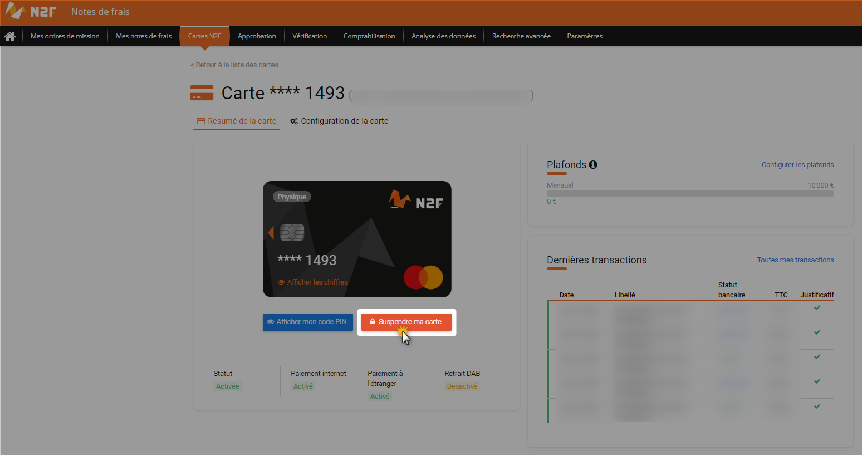This screenshot has width=862, height=455.
Task: Click the Désactivé badge under Retrait DAB
Action: click(462, 386)
